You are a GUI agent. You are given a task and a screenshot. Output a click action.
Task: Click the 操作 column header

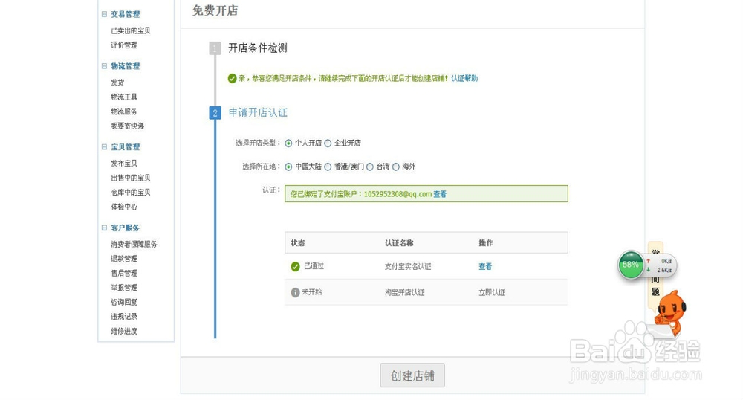click(486, 242)
